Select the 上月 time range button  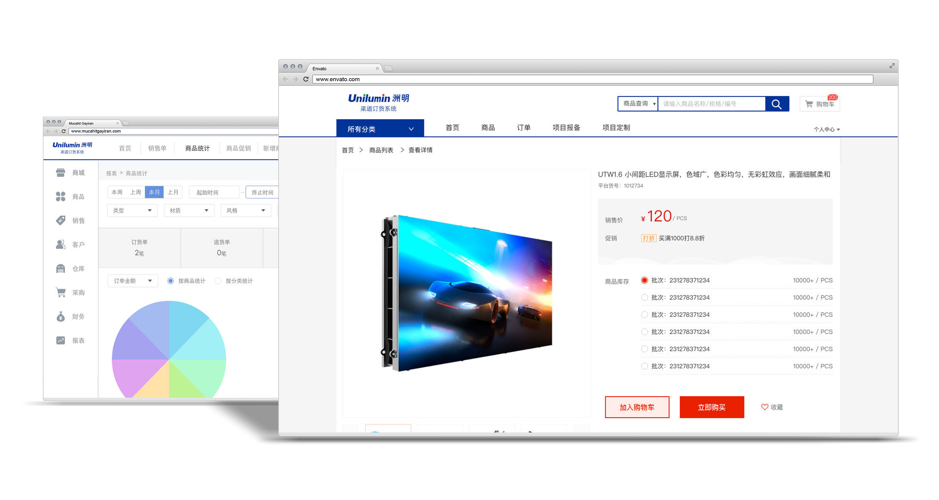173,192
